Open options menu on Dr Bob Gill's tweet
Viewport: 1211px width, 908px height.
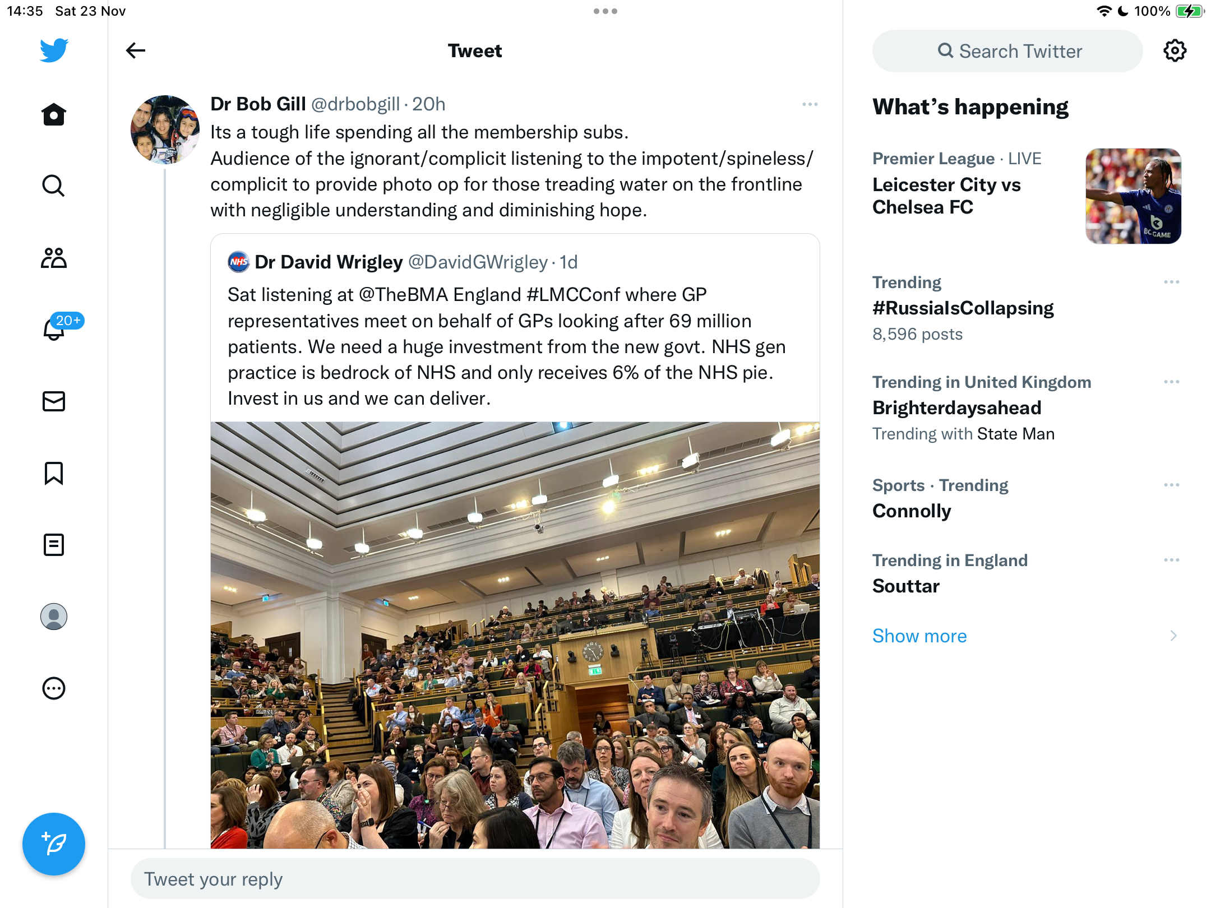[x=810, y=104]
